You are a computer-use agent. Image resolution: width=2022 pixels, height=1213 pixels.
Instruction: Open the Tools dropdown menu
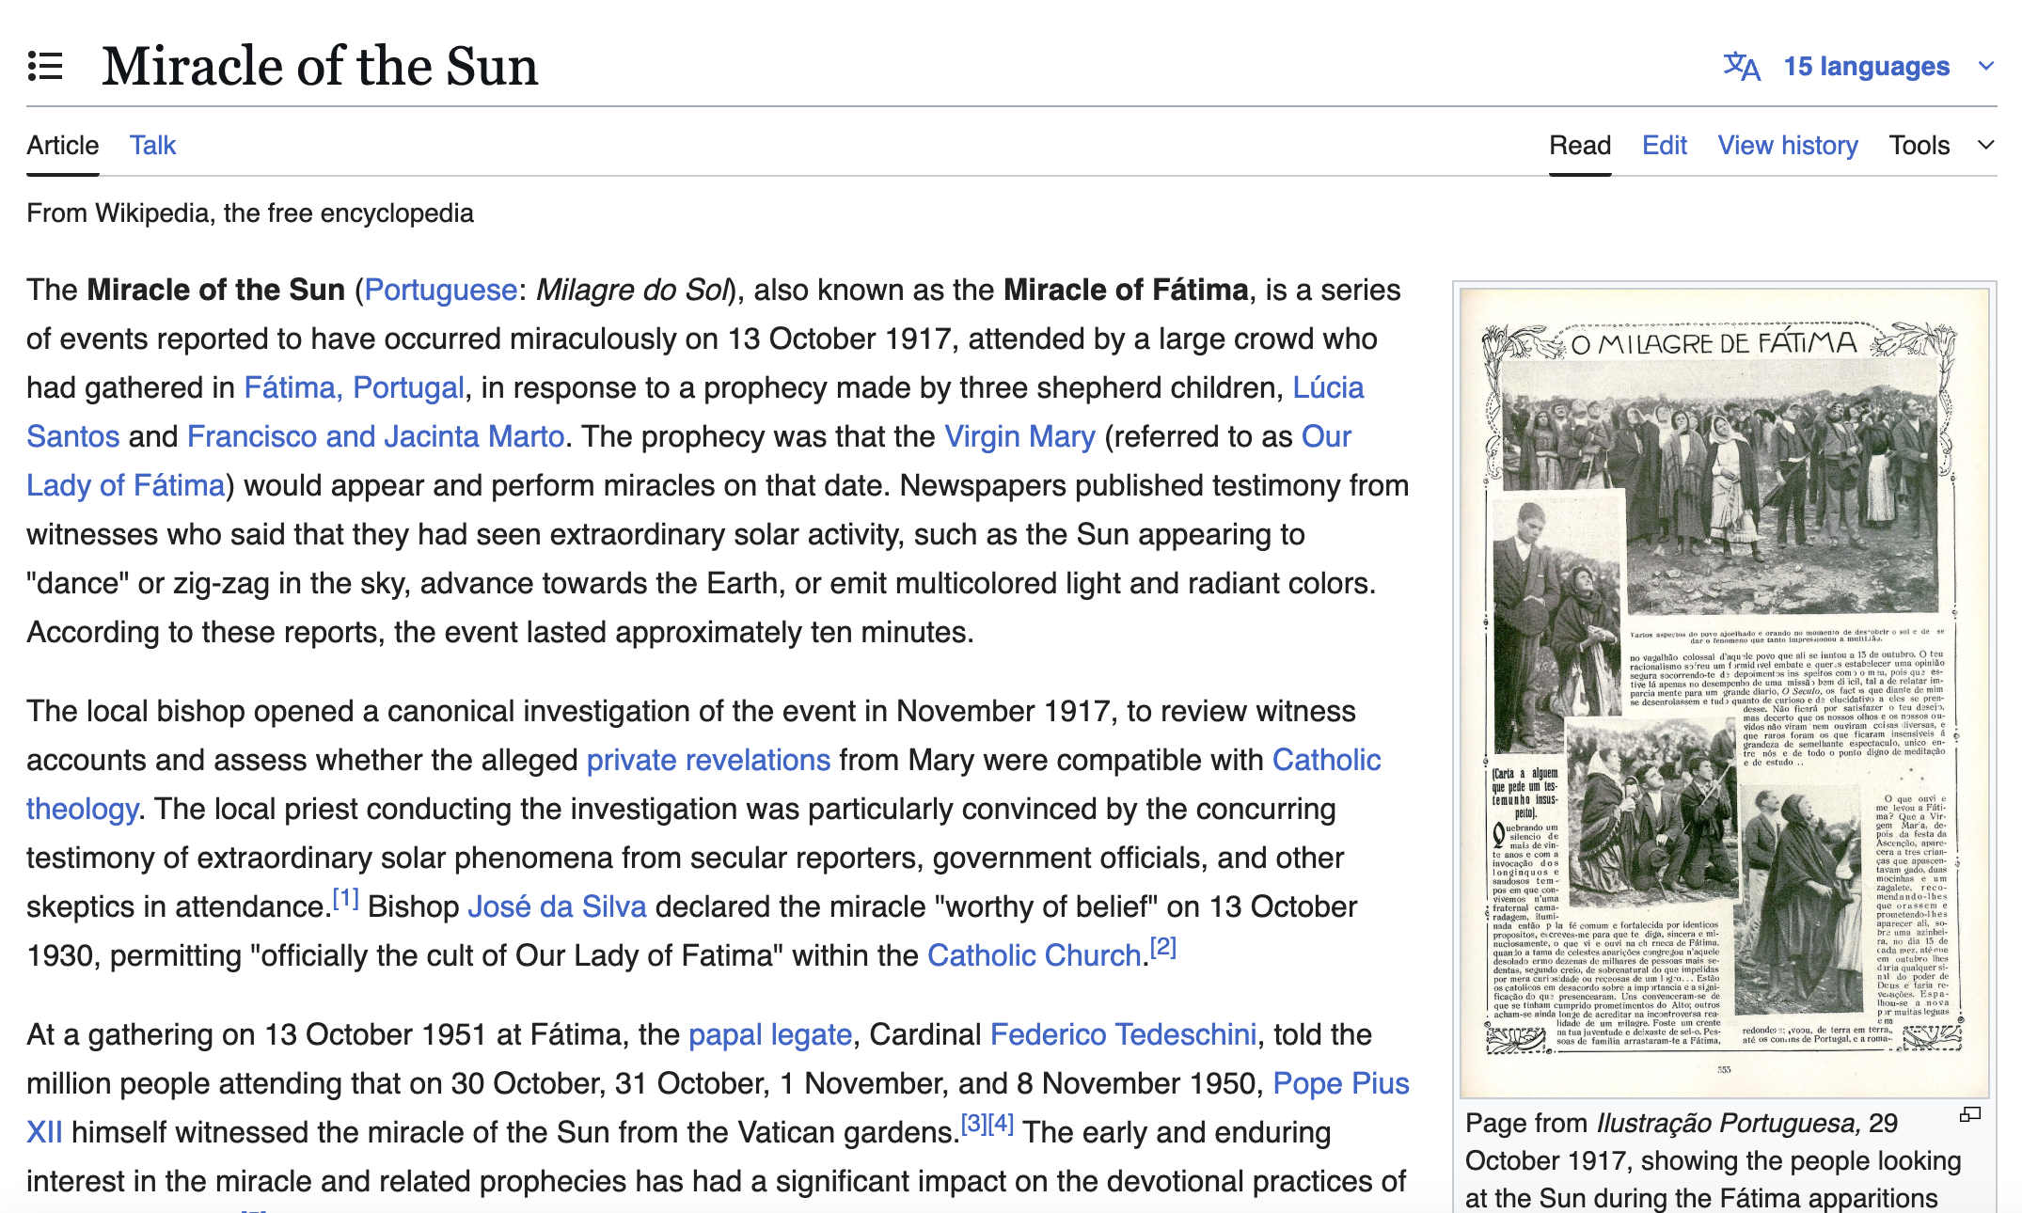[x=1919, y=146]
